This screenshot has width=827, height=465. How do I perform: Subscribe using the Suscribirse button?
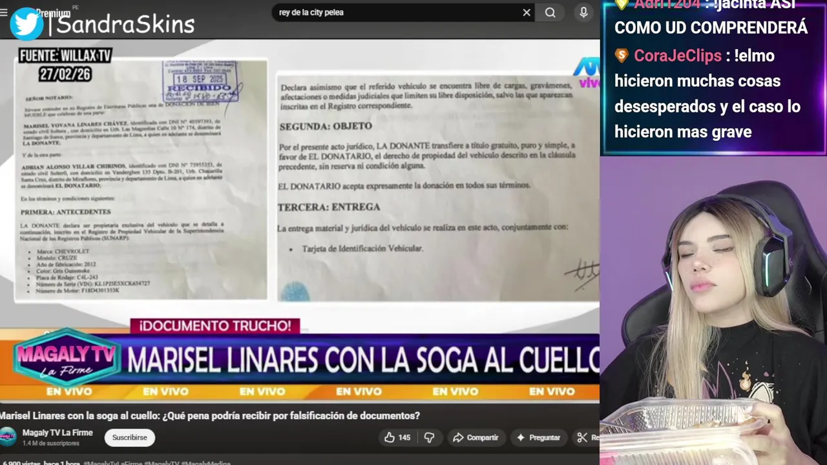129,437
